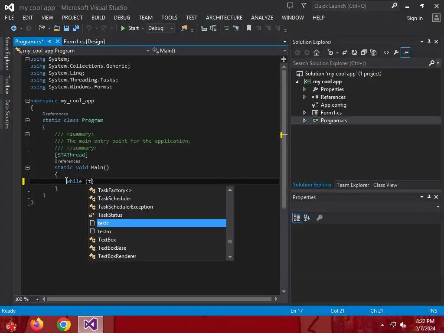444x333 pixels.
Task: Click the Open File folder icon
Action: 57,28
